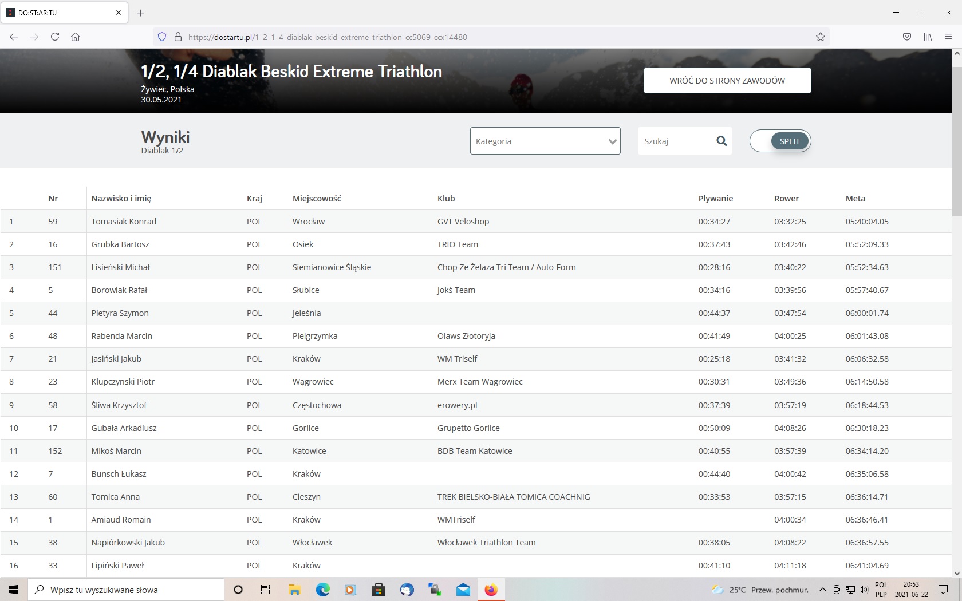Viewport: 962px width, 601px height.
Task: Open Microsoft Store from the taskbar
Action: [378, 590]
